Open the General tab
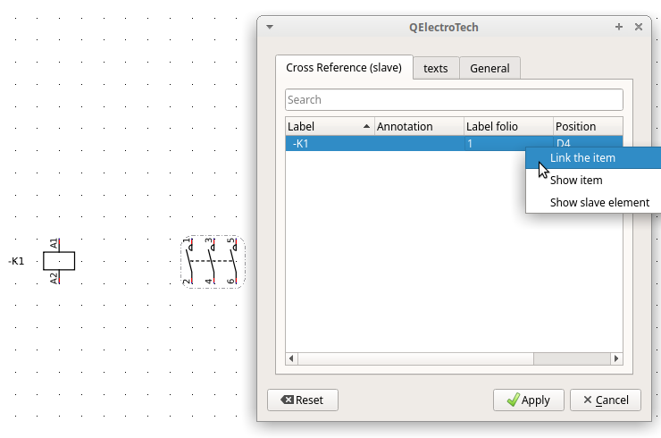 (489, 68)
